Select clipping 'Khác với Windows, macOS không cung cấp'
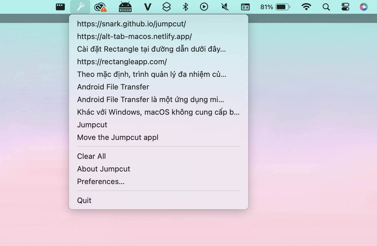The height and width of the screenshot is (246, 377). point(159,112)
